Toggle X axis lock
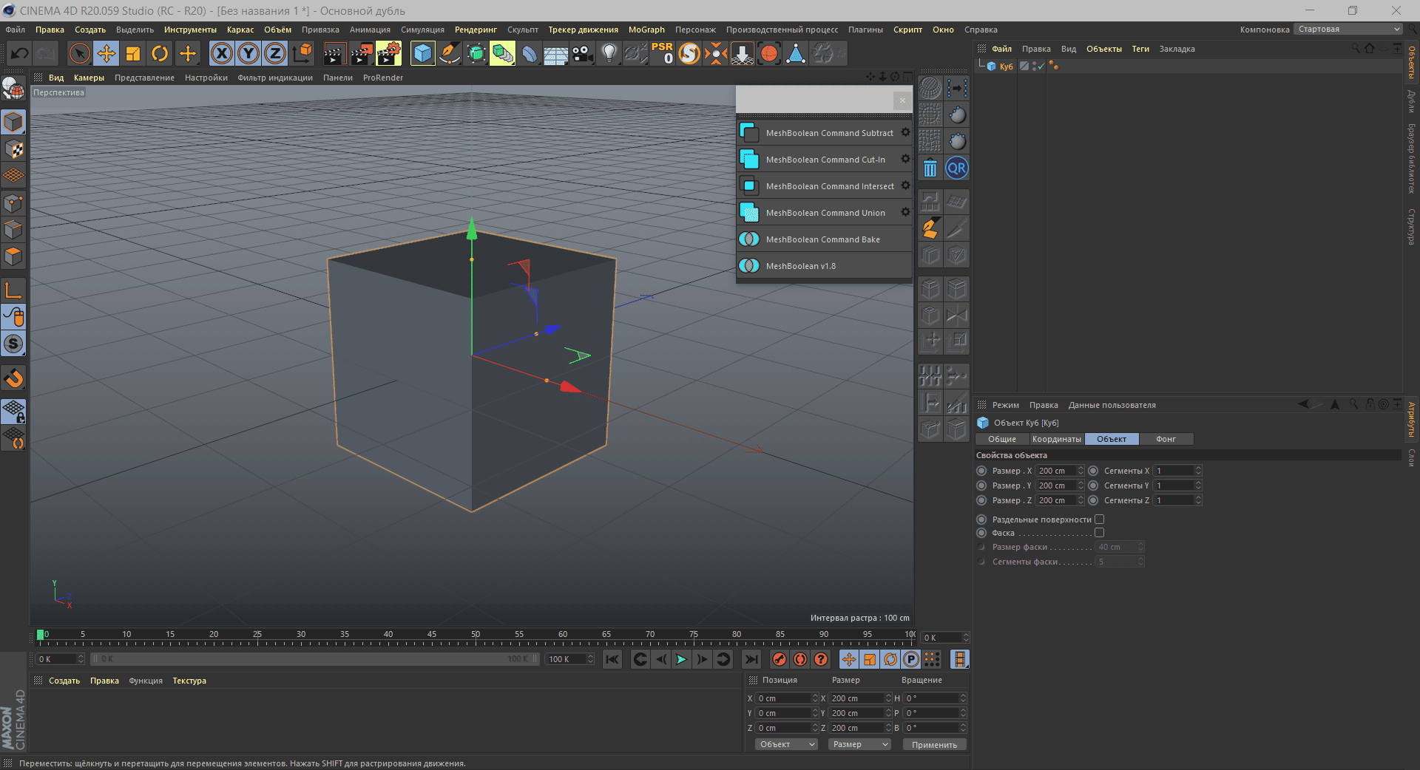Image resolution: width=1420 pixels, height=770 pixels. [x=221, y=53]
